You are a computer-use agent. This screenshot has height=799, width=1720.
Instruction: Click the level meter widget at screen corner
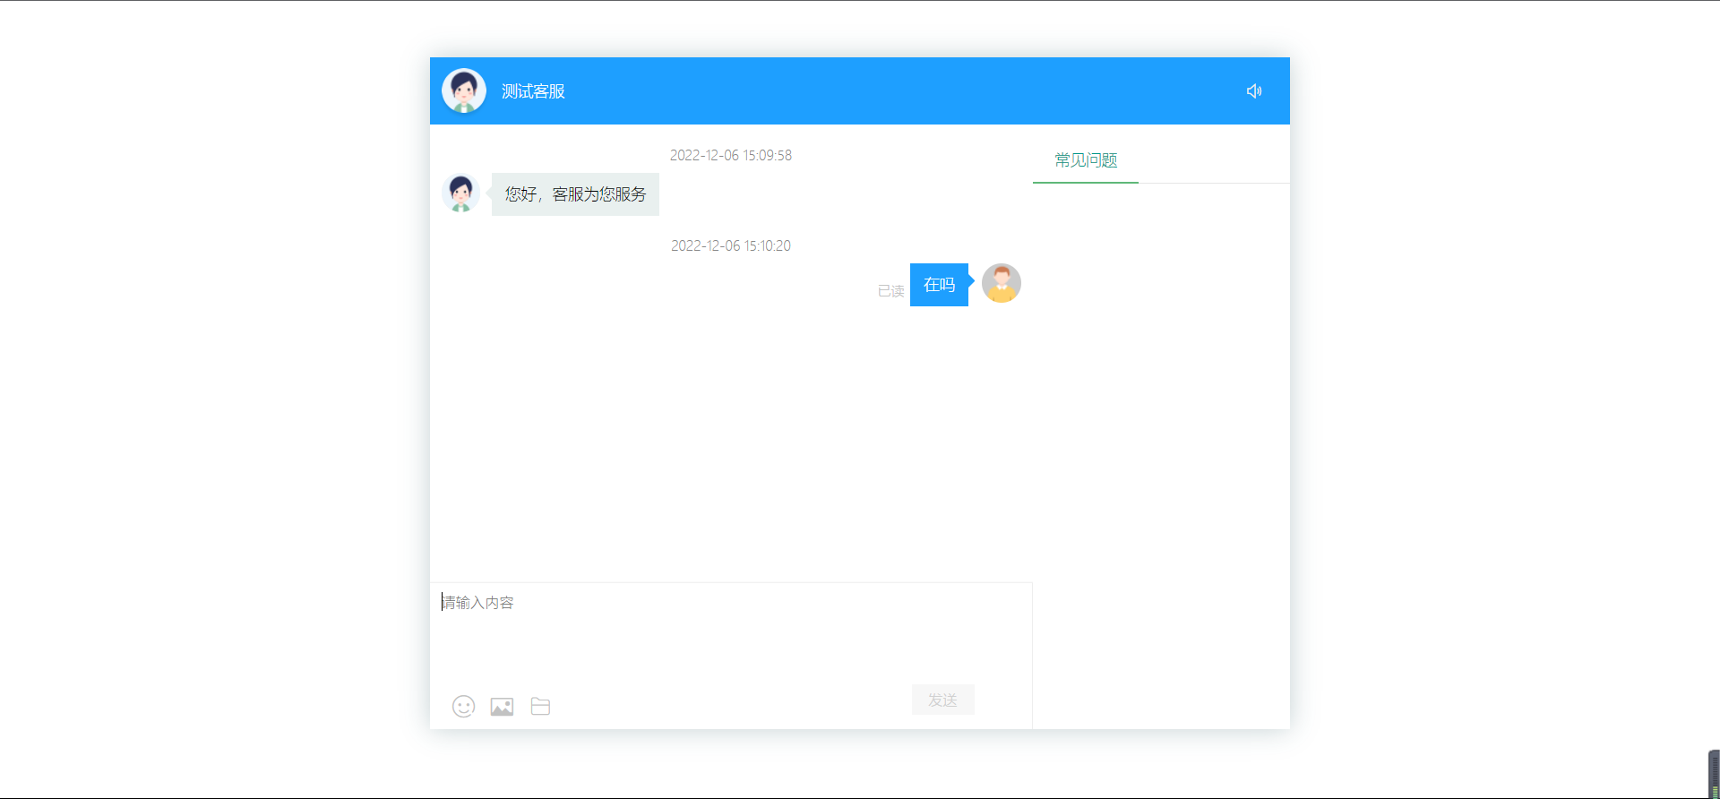(x=1714, y=775)
